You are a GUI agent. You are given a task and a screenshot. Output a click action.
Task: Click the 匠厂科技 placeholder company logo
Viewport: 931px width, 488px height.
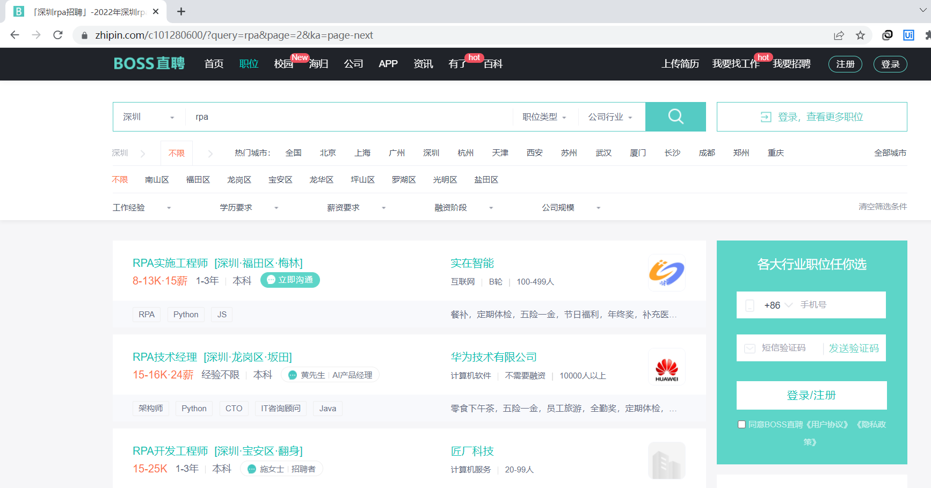(666, 461)
